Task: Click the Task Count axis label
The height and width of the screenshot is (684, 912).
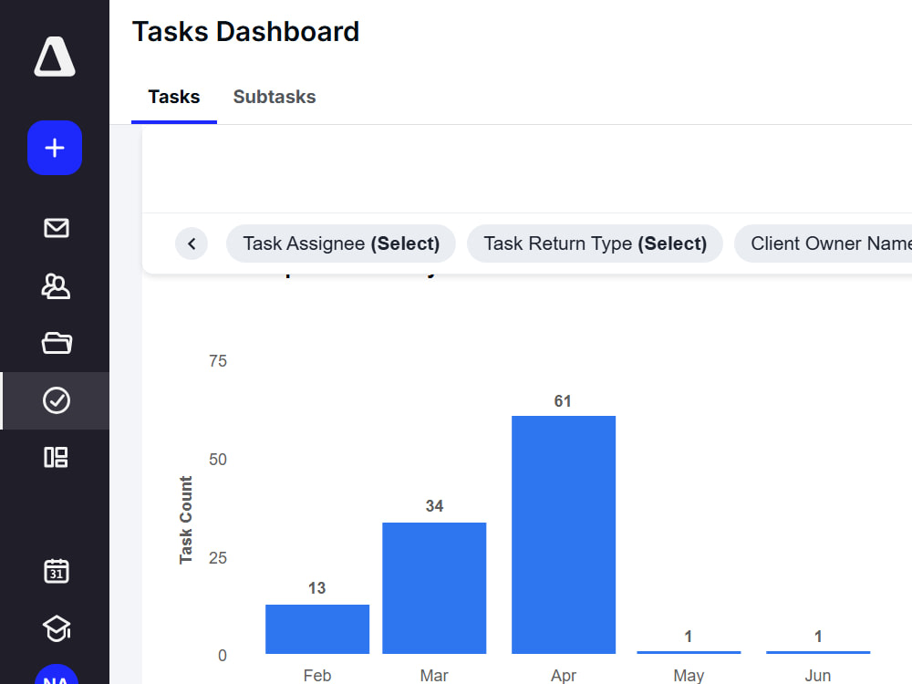Action: [x=185, y=520]
